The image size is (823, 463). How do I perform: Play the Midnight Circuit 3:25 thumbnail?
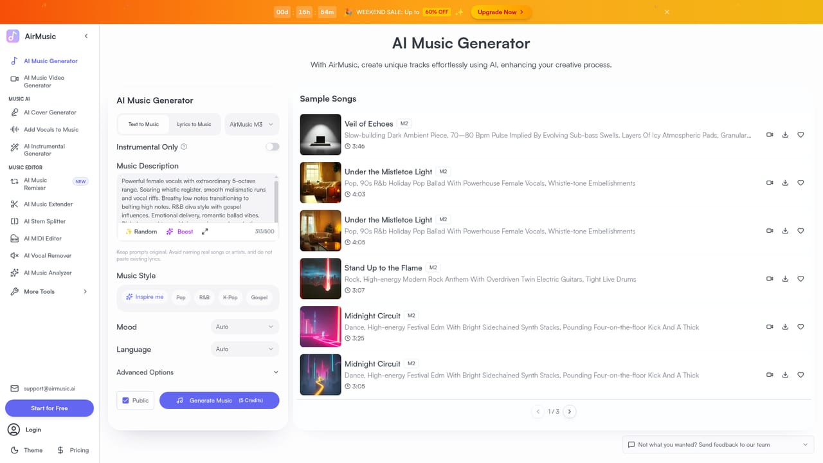[320, 327]
